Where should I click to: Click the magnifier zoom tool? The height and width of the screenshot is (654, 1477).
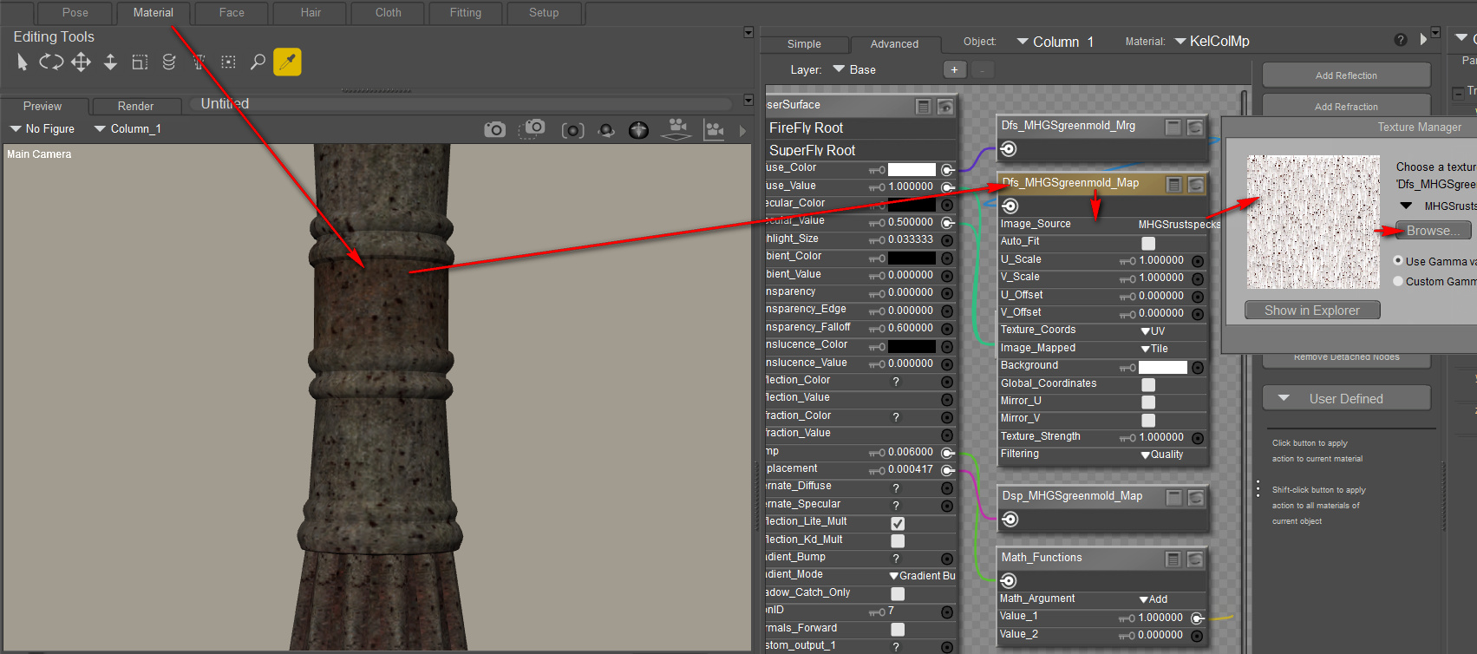point(258,62)
